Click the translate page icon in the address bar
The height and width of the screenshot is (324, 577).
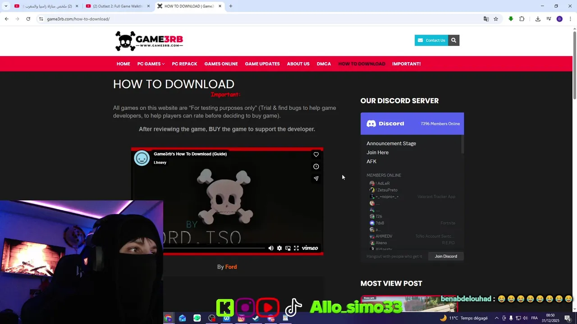click(486, 19)
